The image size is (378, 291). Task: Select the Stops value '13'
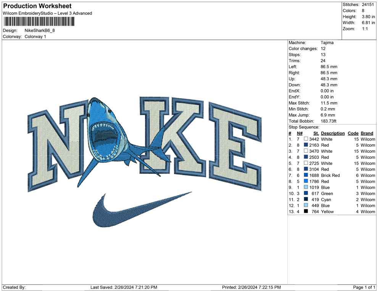point(323,55)
